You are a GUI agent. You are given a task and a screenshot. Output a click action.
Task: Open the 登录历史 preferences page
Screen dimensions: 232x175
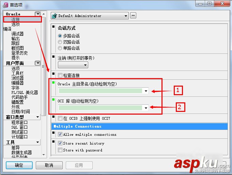point(19,53)
